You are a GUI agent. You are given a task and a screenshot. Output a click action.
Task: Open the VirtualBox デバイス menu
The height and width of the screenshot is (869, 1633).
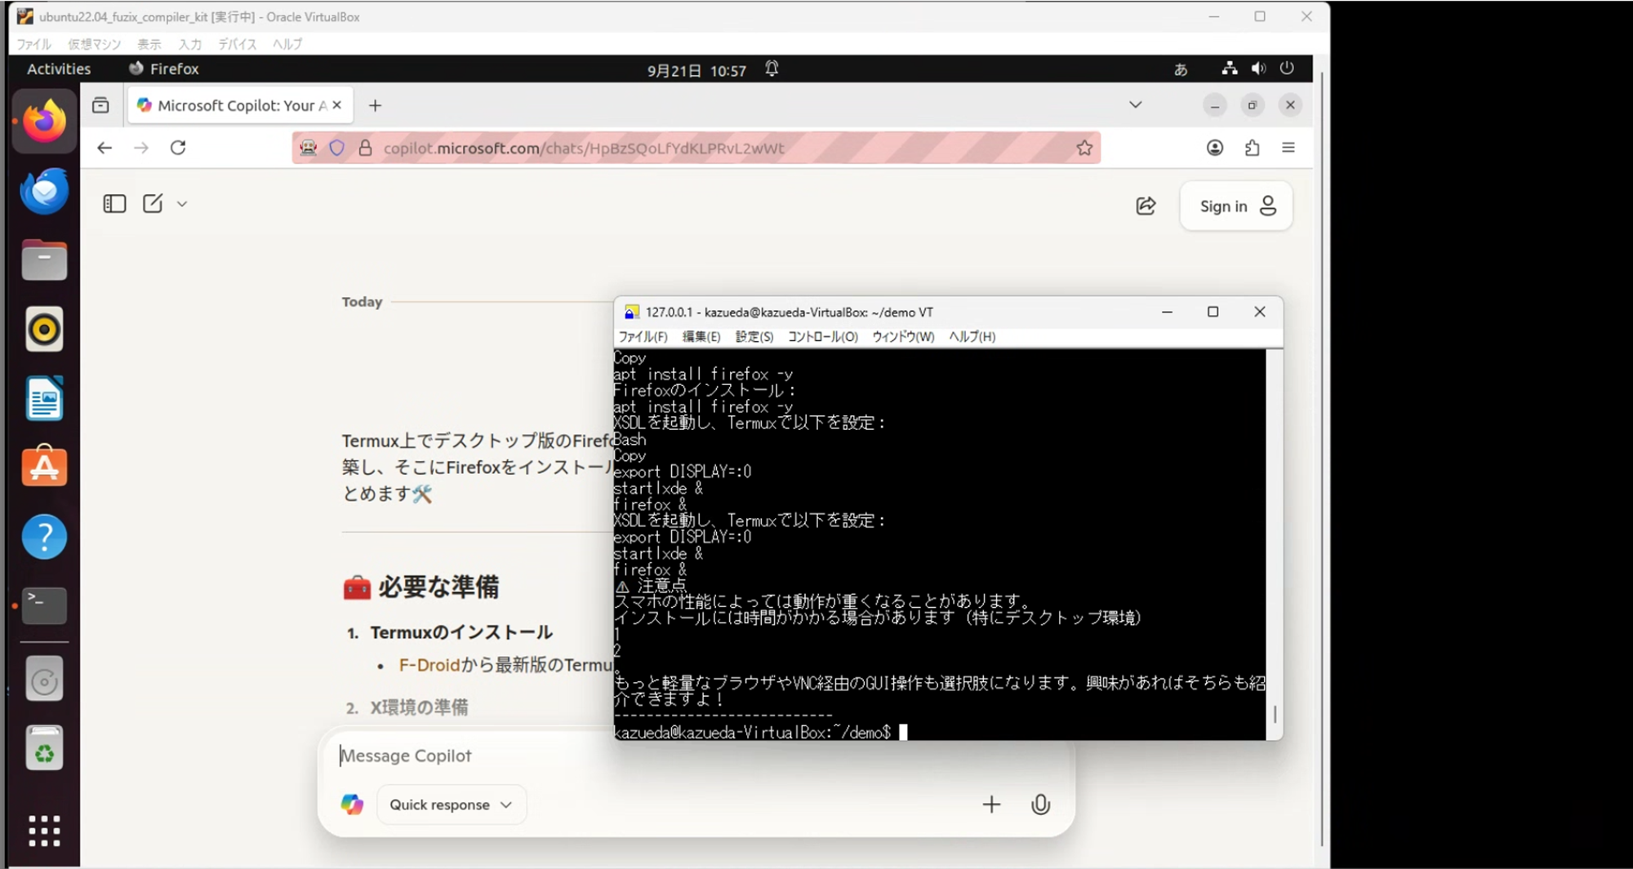(x=237, y=44)
